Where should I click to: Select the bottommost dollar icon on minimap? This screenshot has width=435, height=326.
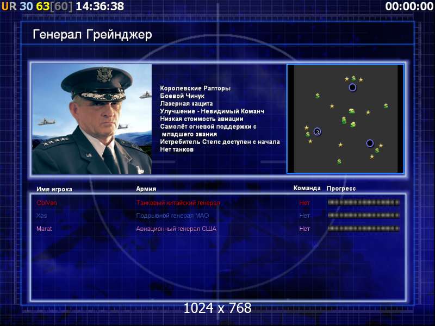(x=339, y=161)
